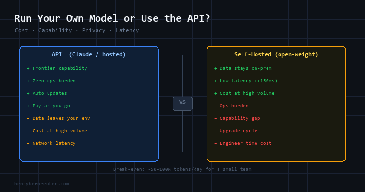This screenshot has height=192, width=365.
Task: Open the henrybernreuter.com link
Action: [42, 184]
